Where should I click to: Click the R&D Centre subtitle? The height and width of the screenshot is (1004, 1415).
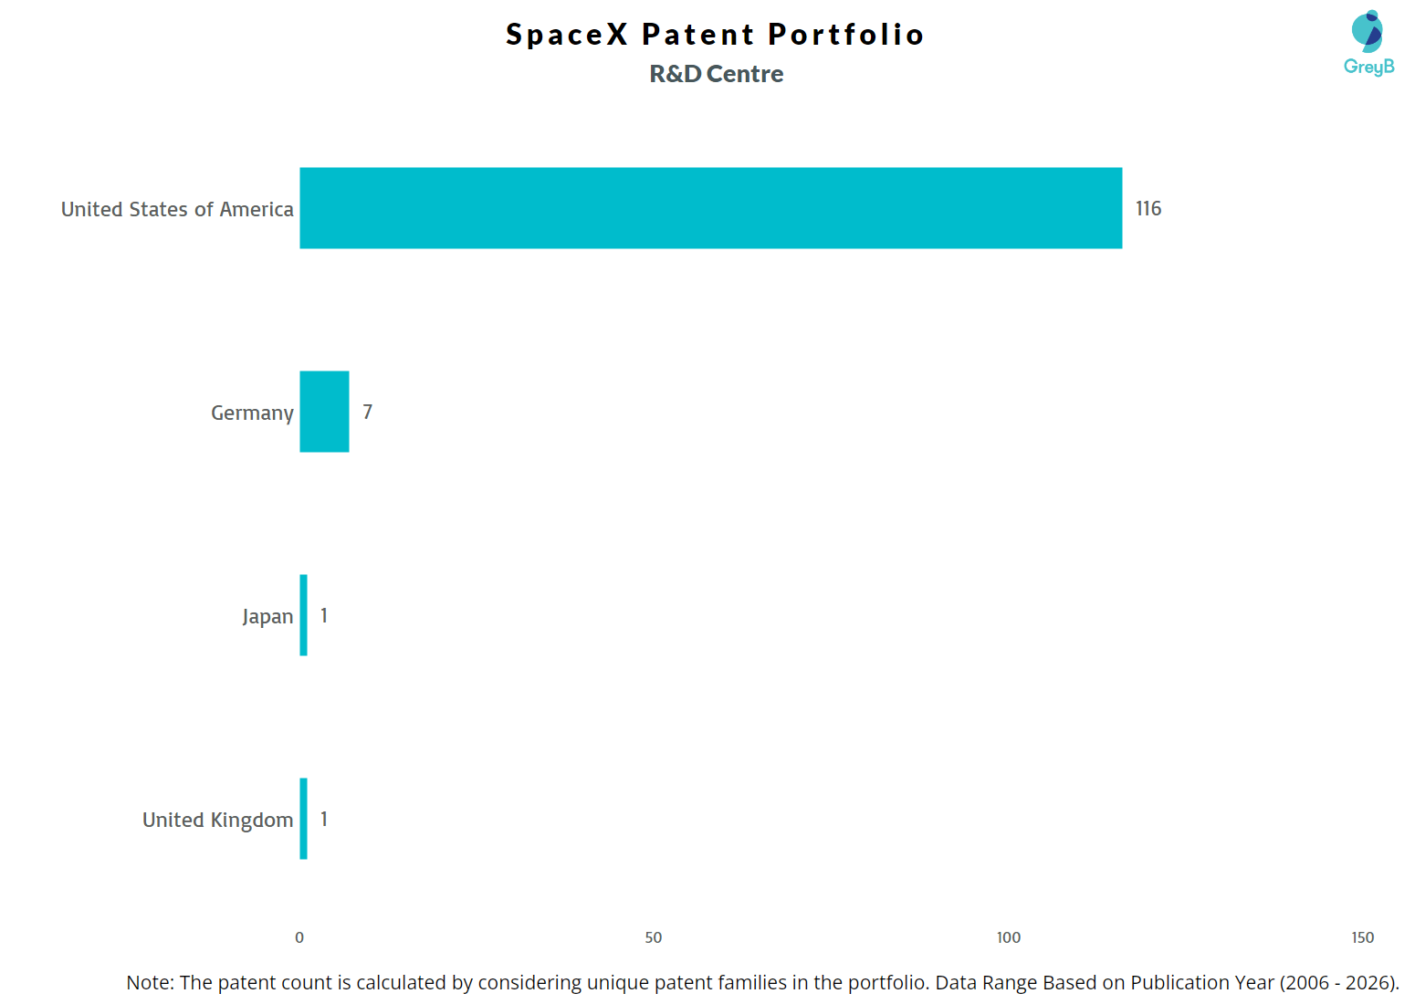click(x=716, y=74)
